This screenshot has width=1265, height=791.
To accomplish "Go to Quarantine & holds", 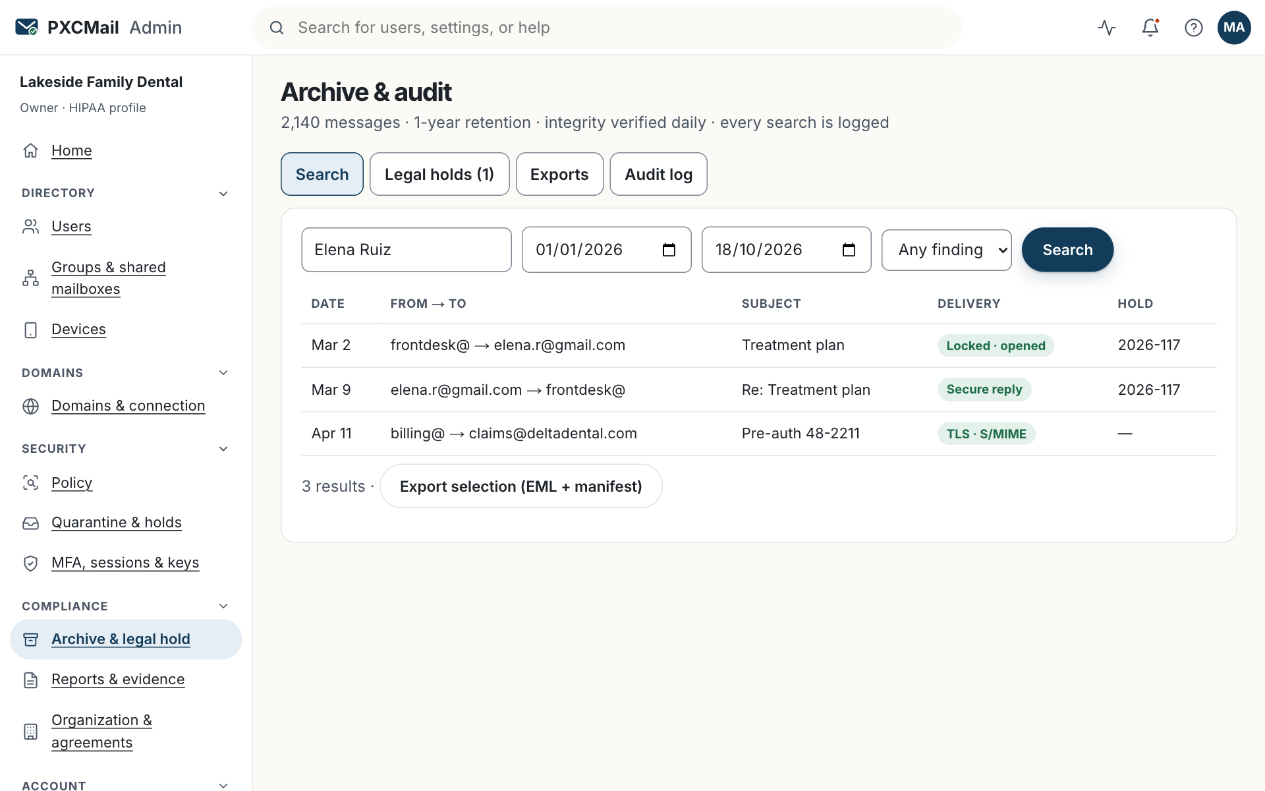I will pos(117,523).
